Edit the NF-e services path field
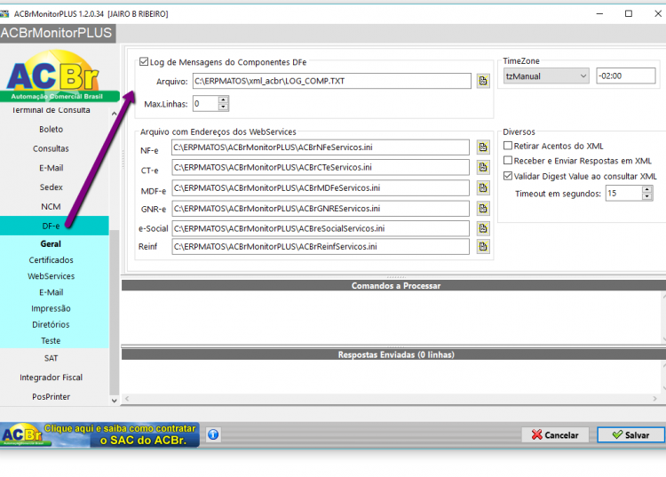Screen dimensions: 666x477 (321, 147)
